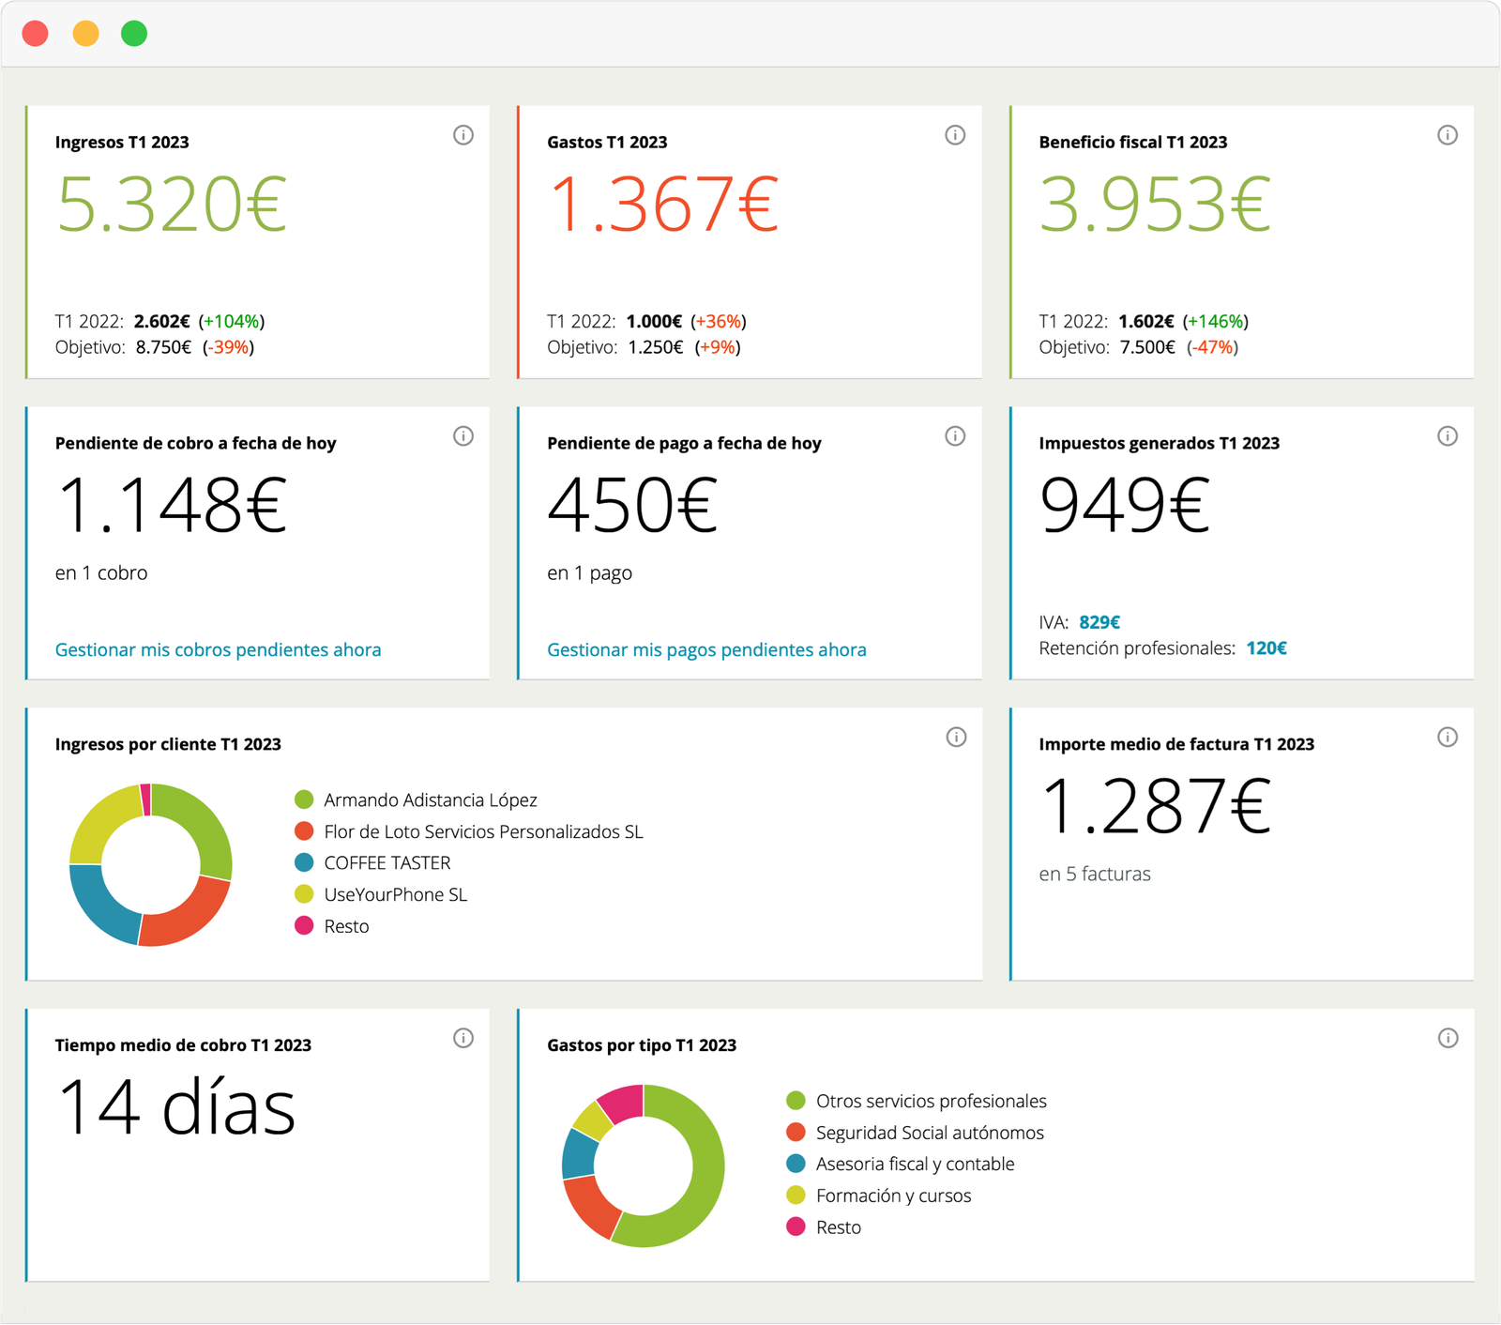Select the COFFEE TASTER legend color dot
Image resolution: width=1501 pixels, height=1325 pixels.
[303, 862]
